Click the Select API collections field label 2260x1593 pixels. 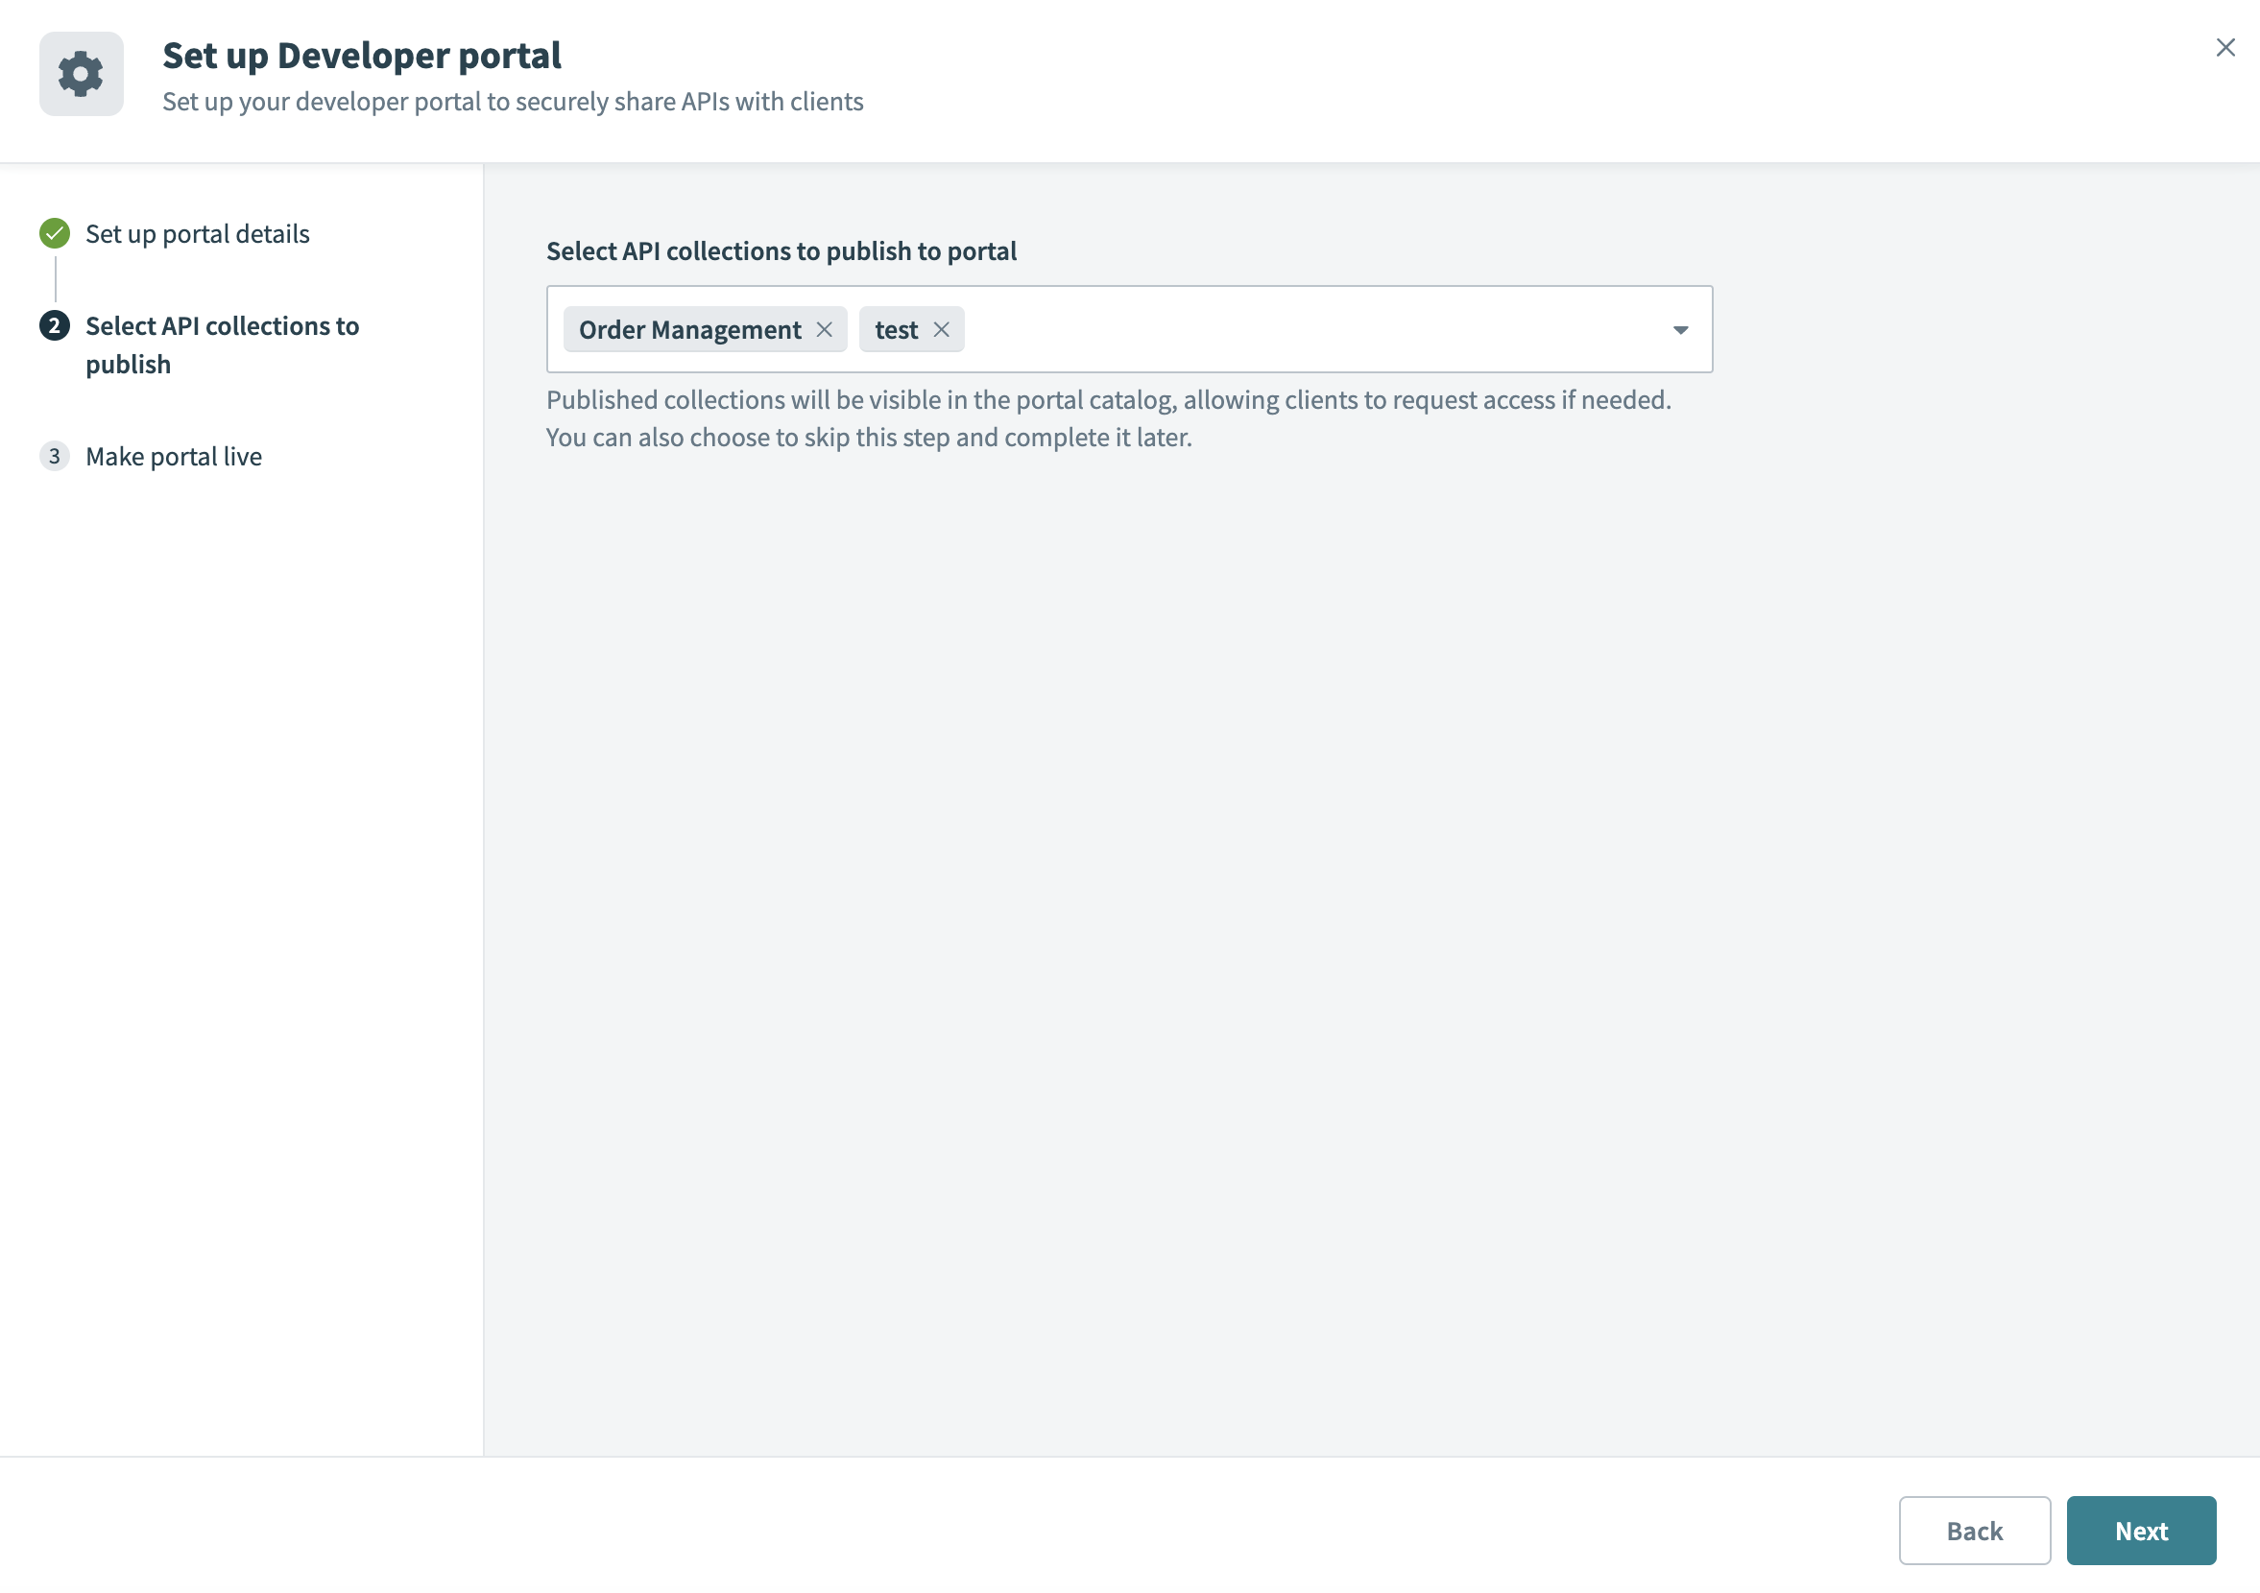[x=781, y=250]
